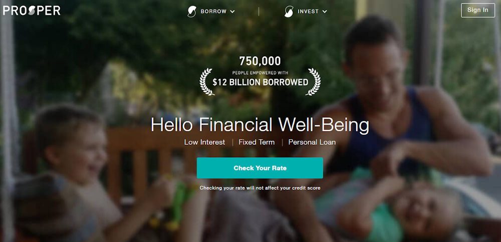Expand the Invest dropdown chevron
The width and height of the screenshot is (501, 242).
325,12
